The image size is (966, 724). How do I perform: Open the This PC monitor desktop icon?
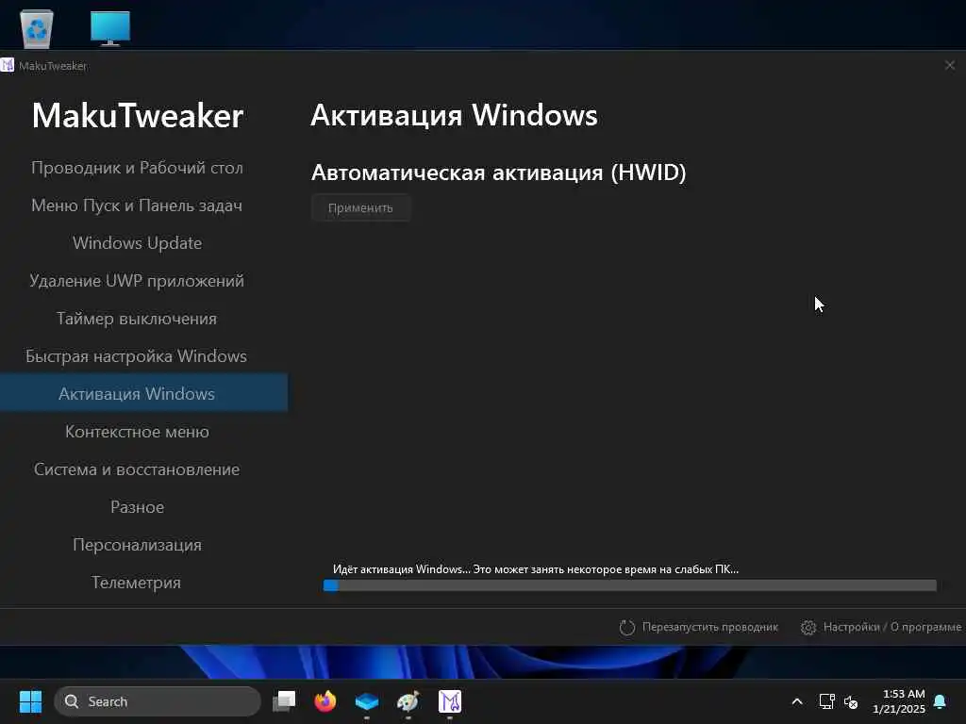coord(110,28)
